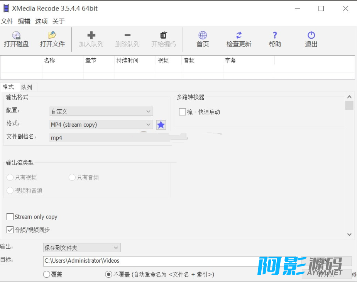Viewport: 357px width, 282px height.
Task: Open the 格式 dropdown showing MP4 (stream copy)
Action: click(x=101, y=124)
